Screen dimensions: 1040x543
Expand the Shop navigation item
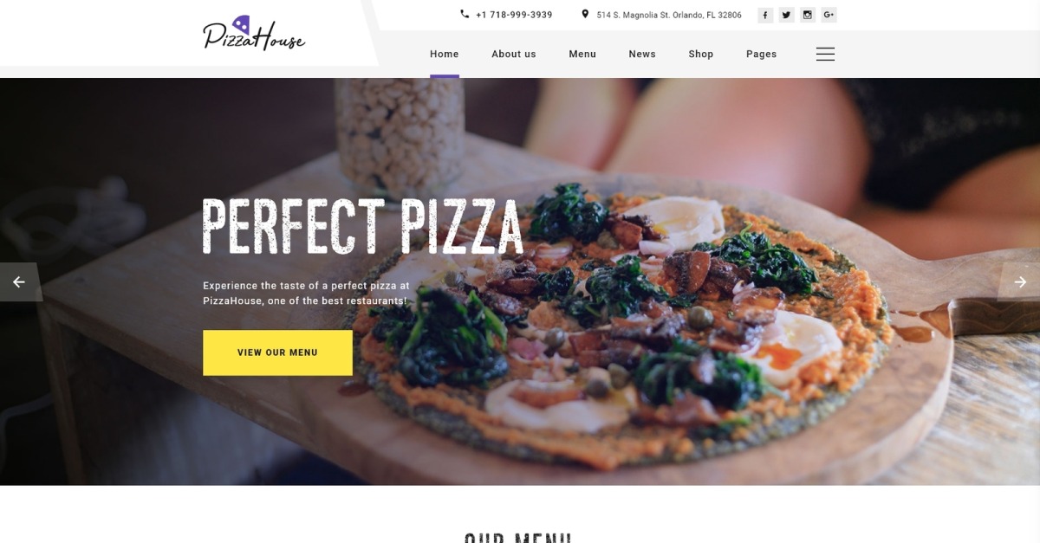701,54
